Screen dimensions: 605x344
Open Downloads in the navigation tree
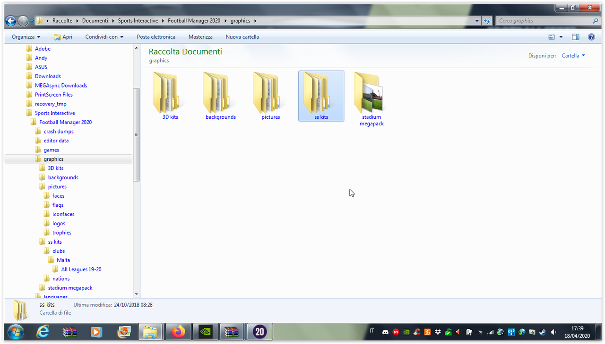(48, 76)
